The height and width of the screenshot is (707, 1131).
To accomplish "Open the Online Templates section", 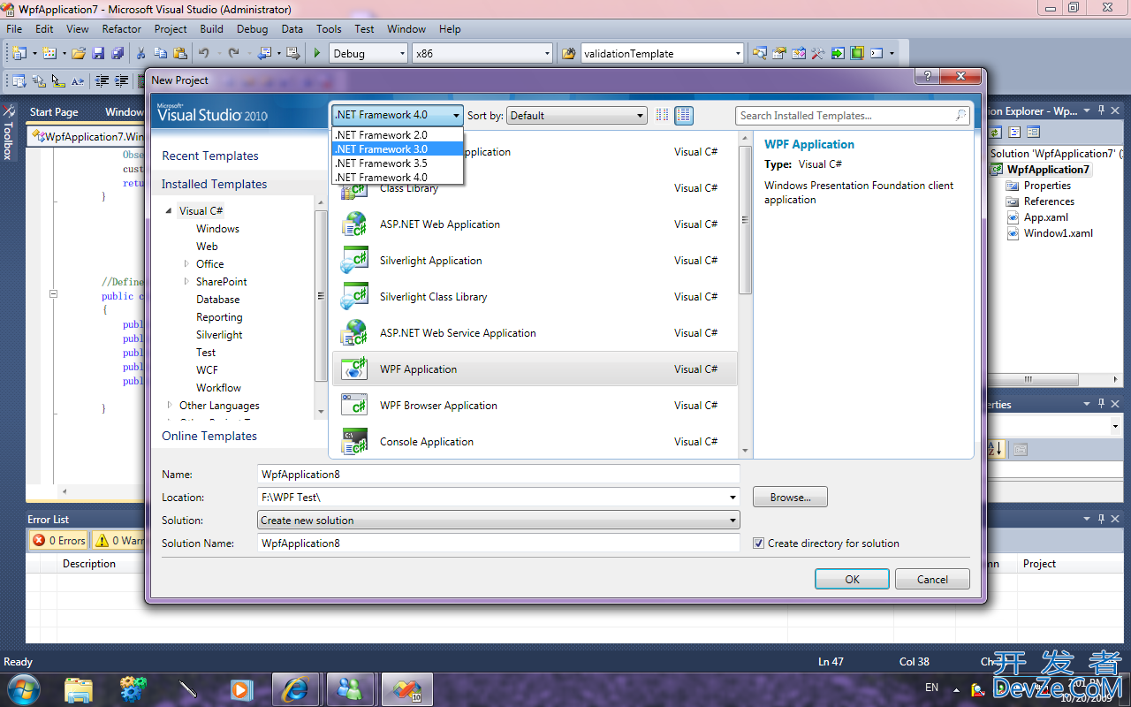I will [x=209, y=436].
